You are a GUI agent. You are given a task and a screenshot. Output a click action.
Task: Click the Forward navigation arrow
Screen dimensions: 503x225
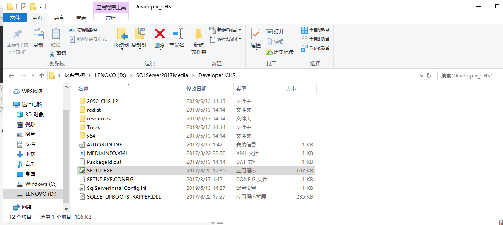24,76
